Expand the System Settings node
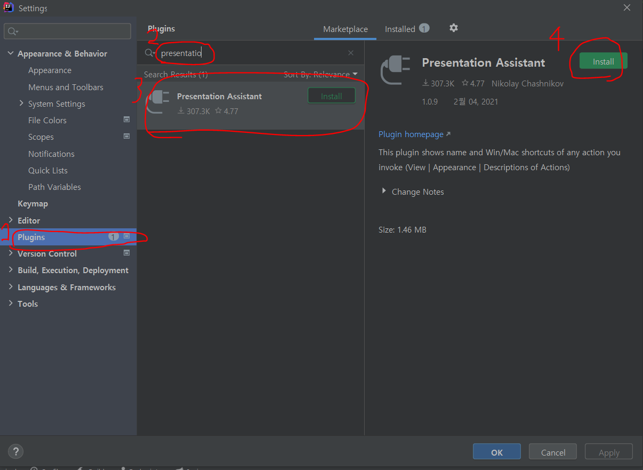This screenshot has width=643, height=470. [x=21, y=103]
